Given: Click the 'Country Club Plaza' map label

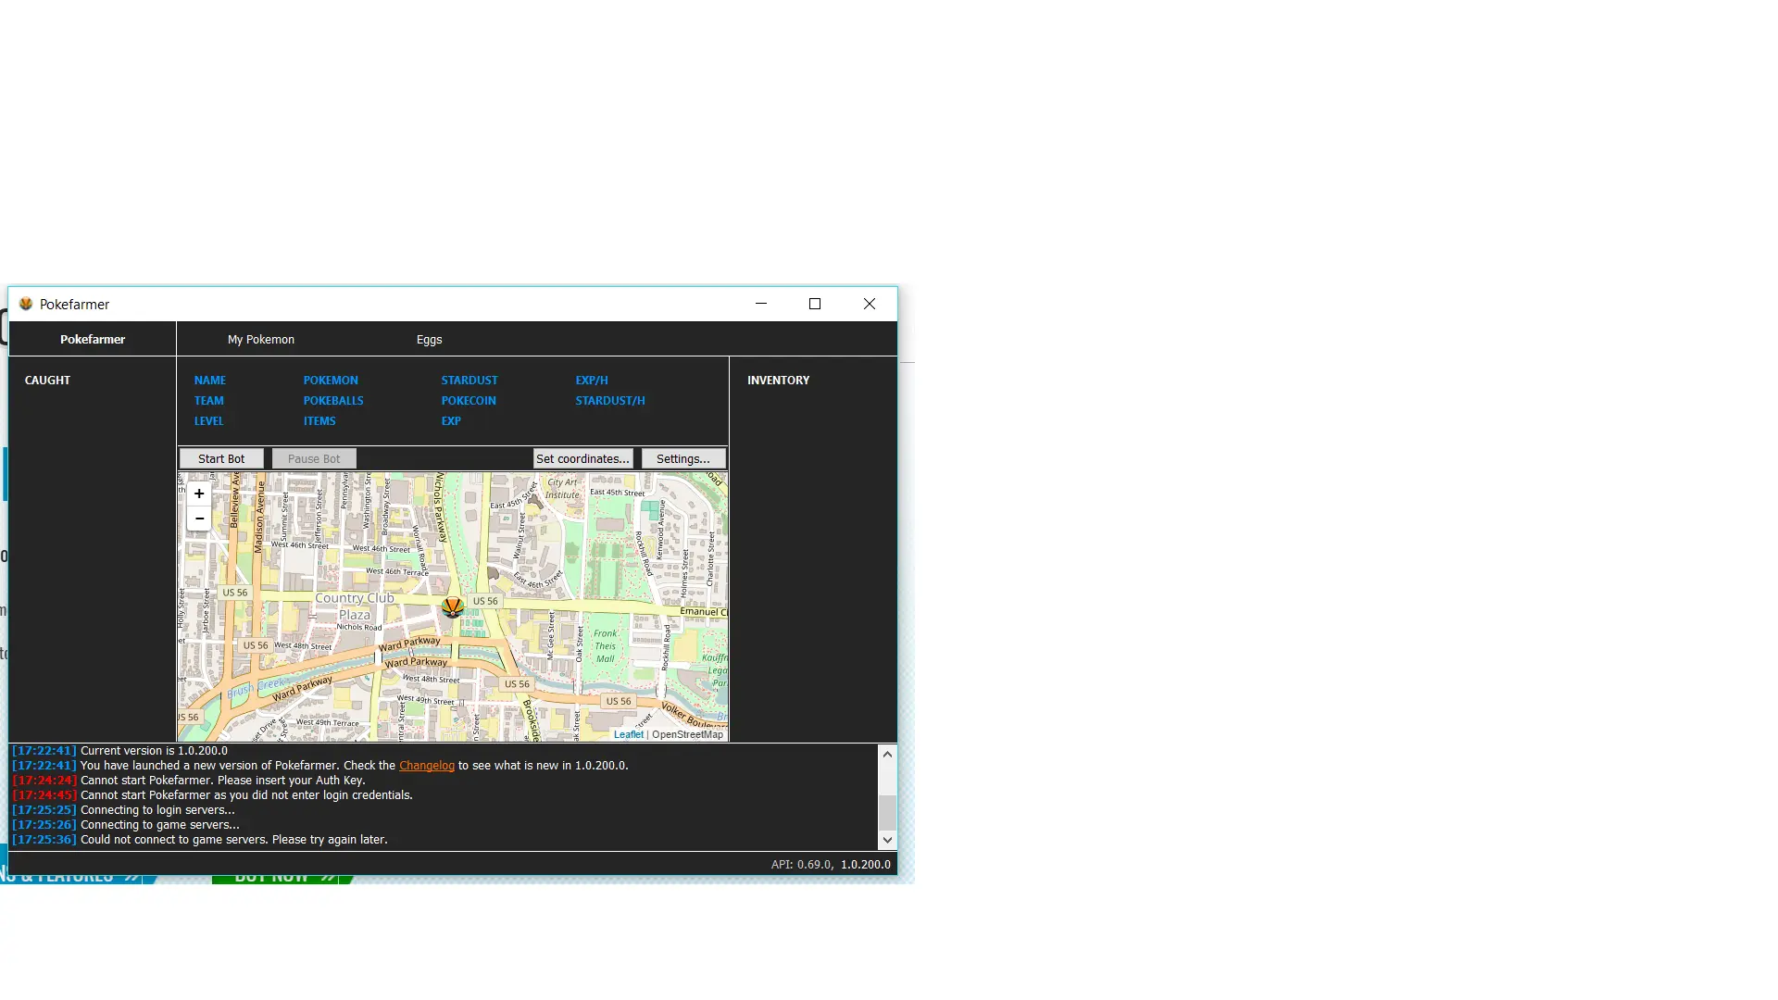Looking at the screenshot, I should 355,606.
